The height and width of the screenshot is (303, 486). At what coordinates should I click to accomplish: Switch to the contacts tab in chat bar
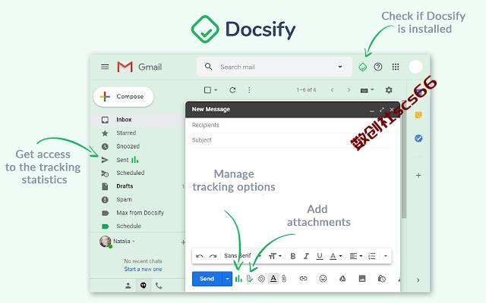128,286
